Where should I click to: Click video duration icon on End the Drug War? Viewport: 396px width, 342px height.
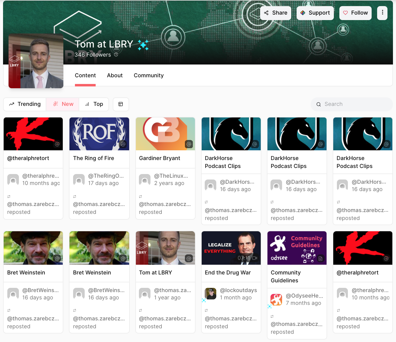255,258
